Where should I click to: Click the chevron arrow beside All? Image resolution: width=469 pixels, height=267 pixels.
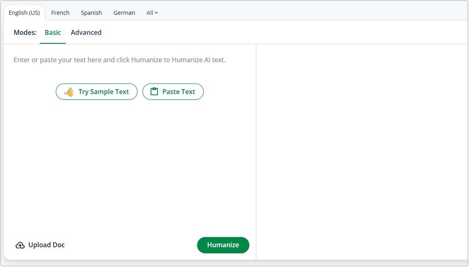coord(156,13)
